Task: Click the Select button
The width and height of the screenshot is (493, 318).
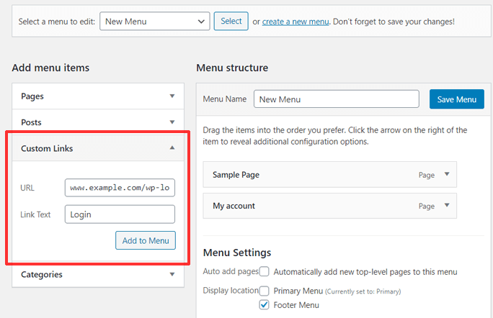Action: coord(231,21)
